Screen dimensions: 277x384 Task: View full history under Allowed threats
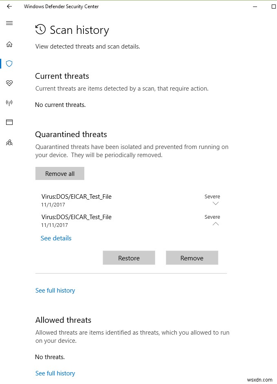[55, 373]
